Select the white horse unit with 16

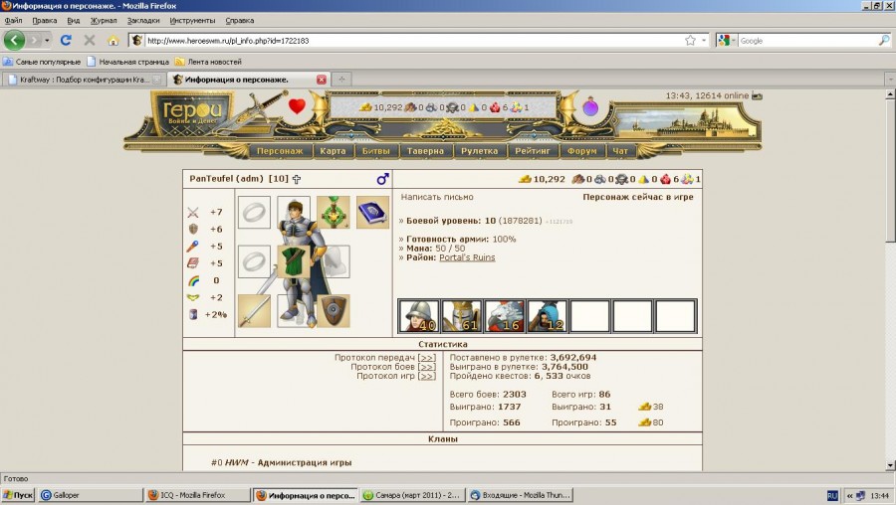pyautogui.click(x=505, y=316)
